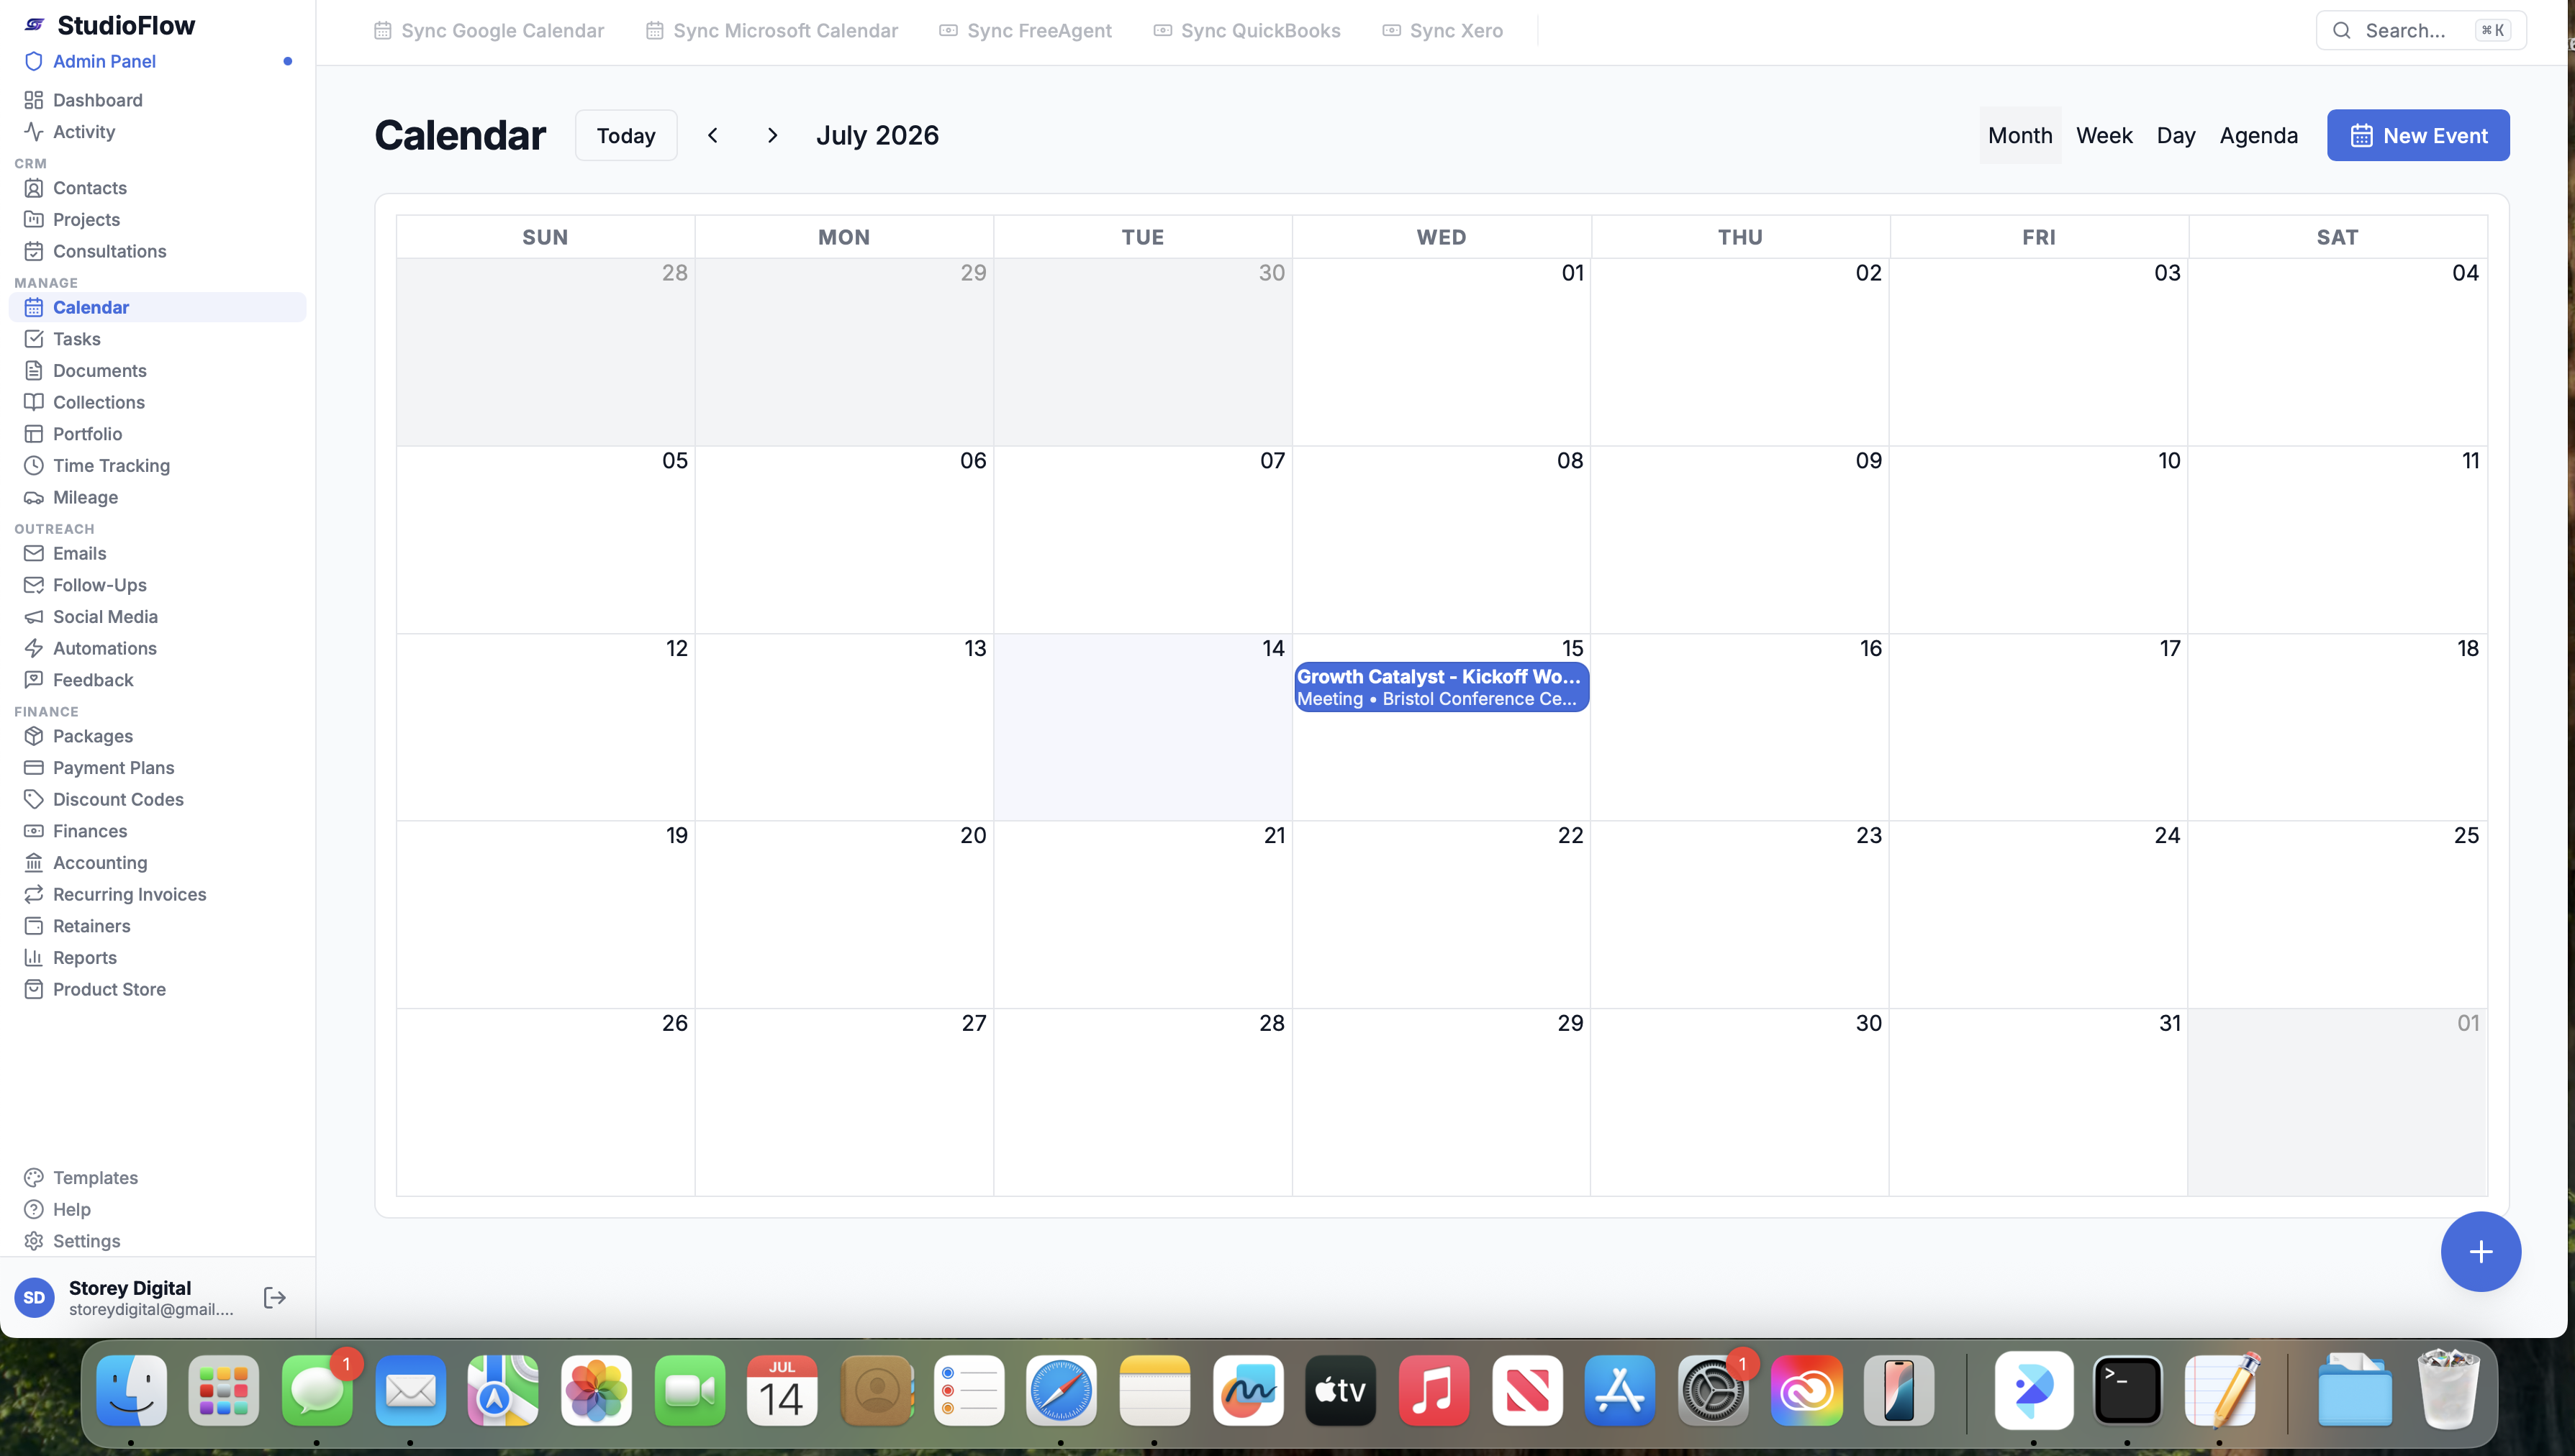Image resolution: width=2575 pixels, height=1456 pixels.
Task: Switch to Month view
Action: [2020, 135]
